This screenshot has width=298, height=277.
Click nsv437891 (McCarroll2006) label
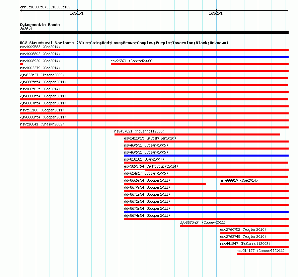tap(139, 131)
